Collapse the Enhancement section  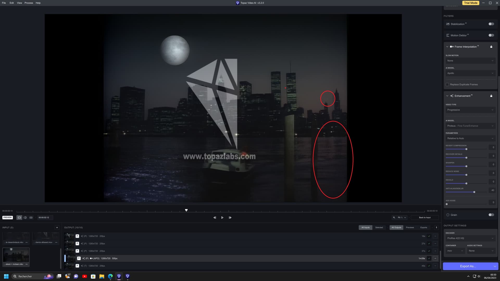(447, 96)
